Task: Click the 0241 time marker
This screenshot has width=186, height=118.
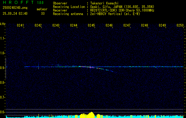Action: [x=20, y=26]
